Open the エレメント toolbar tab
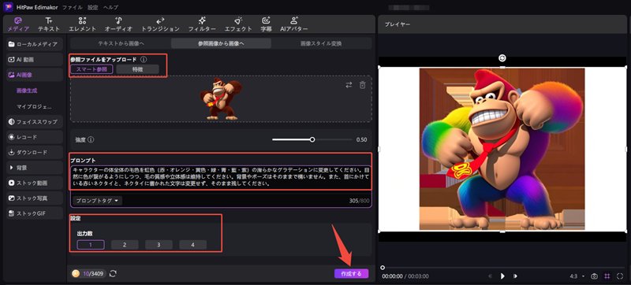Viewport: 631px width, 285px height. (x=83, y=24)
